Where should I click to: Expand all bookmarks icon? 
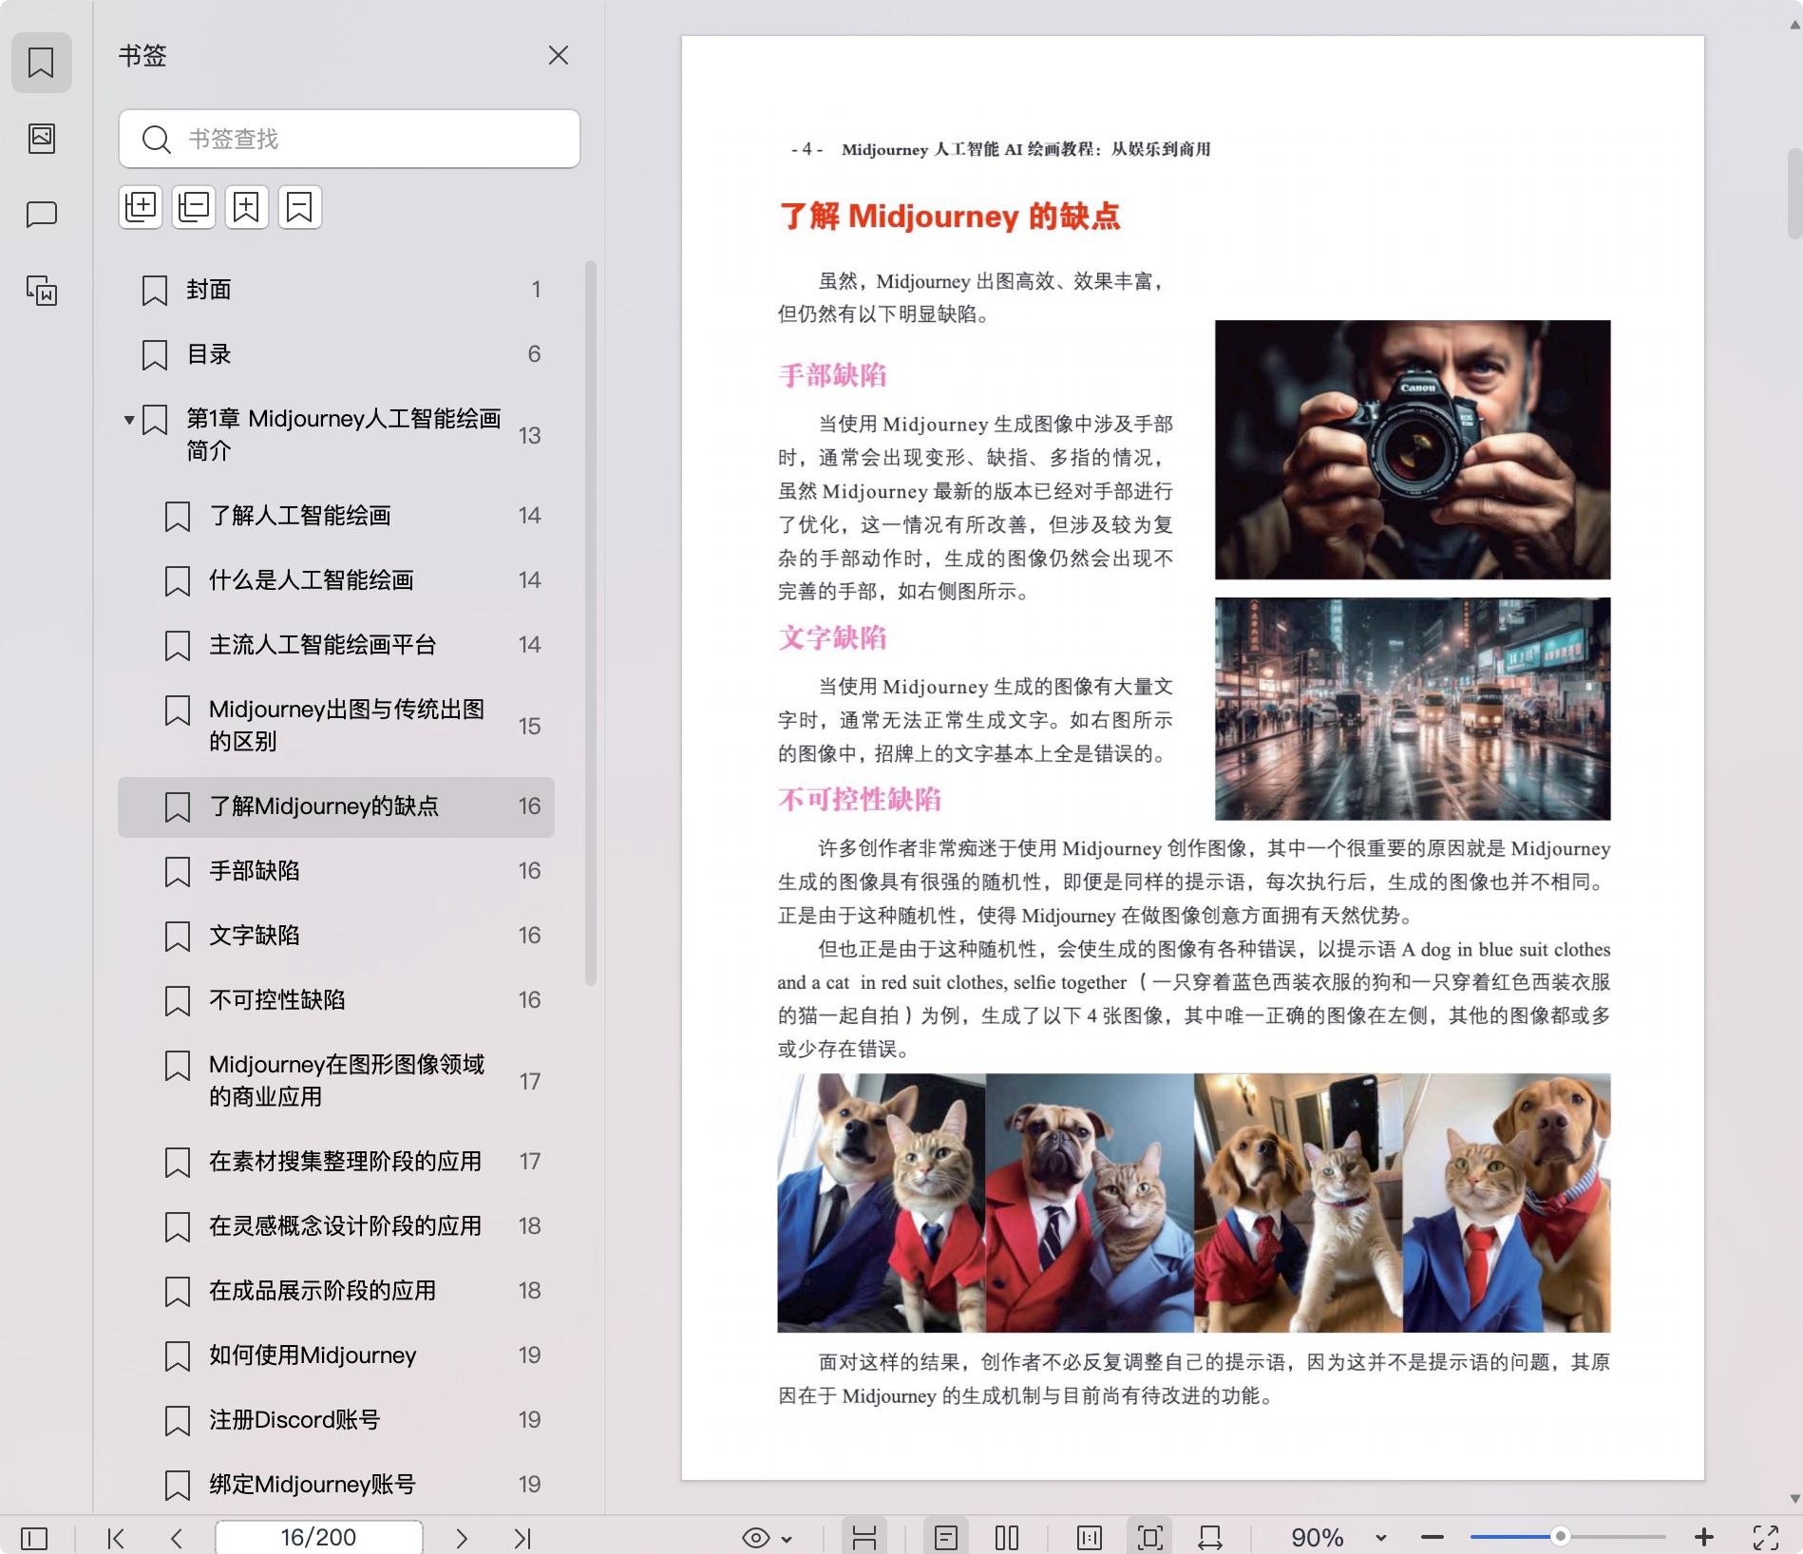141,207
